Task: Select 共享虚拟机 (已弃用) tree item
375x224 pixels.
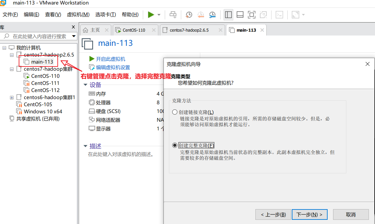Action: [38, 119]
